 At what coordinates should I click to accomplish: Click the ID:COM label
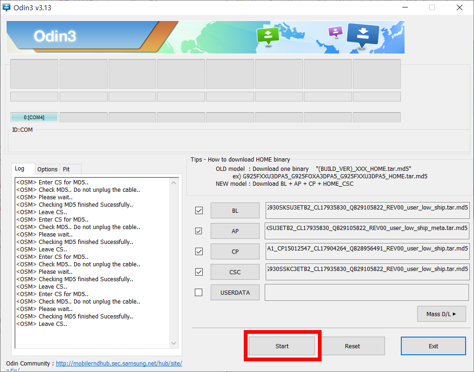(x=22, y=130)
